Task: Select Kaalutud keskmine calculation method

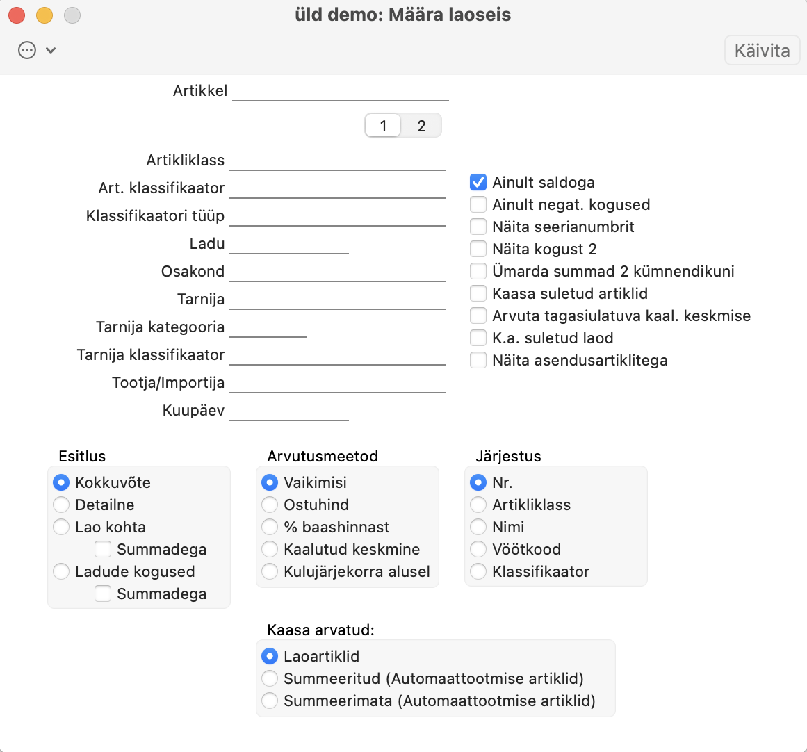Action: [270, 549]
